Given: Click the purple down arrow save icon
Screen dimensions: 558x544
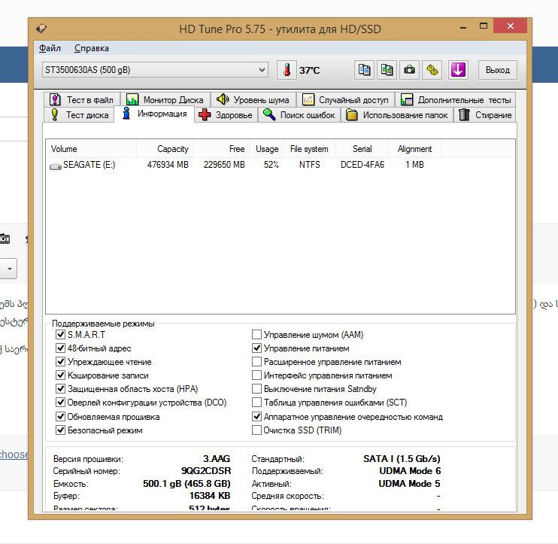Looking at the screenshot, I should pos(458,70).
